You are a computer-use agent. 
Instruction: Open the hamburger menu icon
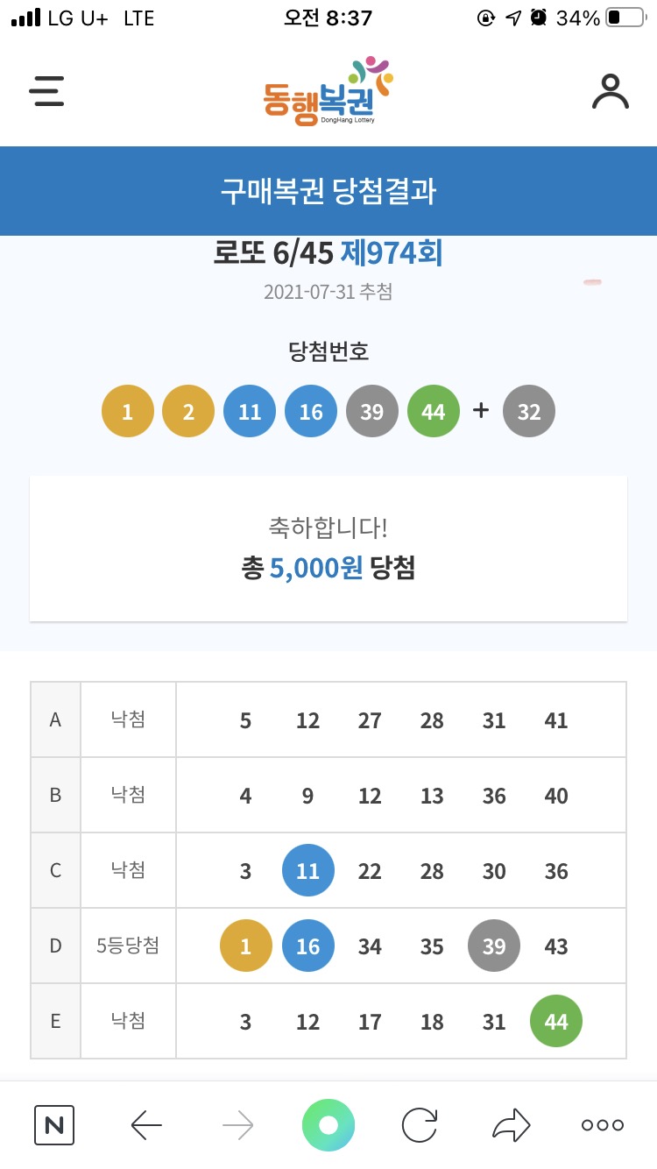pos(46,91)
